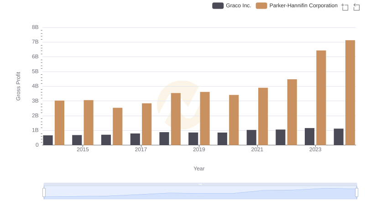Click the 2023 x-axis label
Viewport: 365px width, 210px height.
point(315,149)
